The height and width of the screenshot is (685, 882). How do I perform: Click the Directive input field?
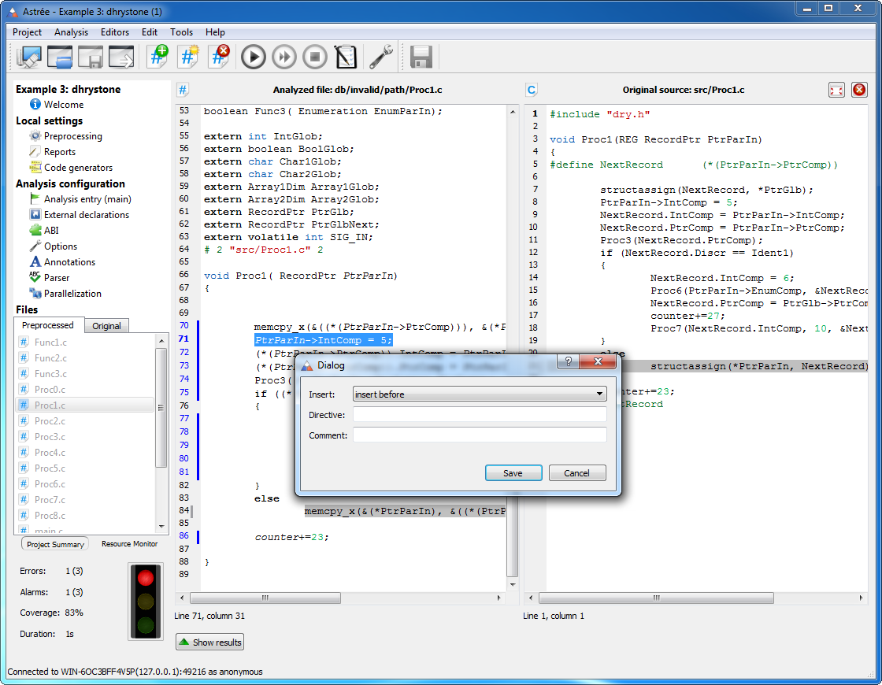[480, 415]
